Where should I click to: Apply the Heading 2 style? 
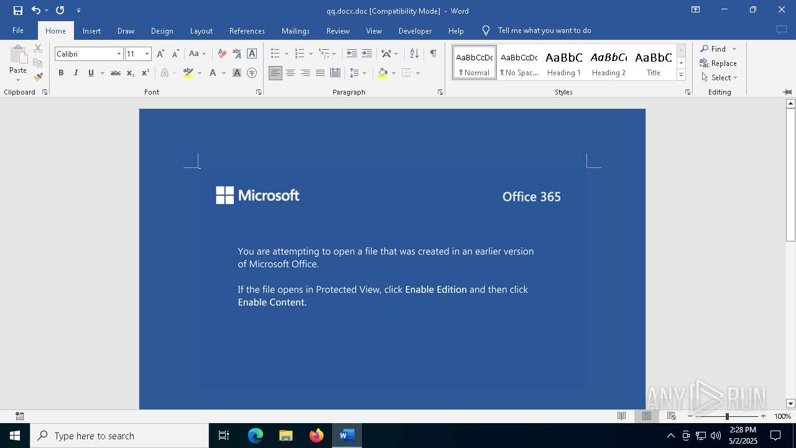(609, 62)
